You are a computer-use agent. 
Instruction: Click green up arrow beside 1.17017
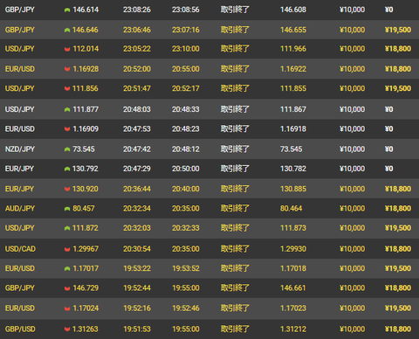(x=67, y=269)
